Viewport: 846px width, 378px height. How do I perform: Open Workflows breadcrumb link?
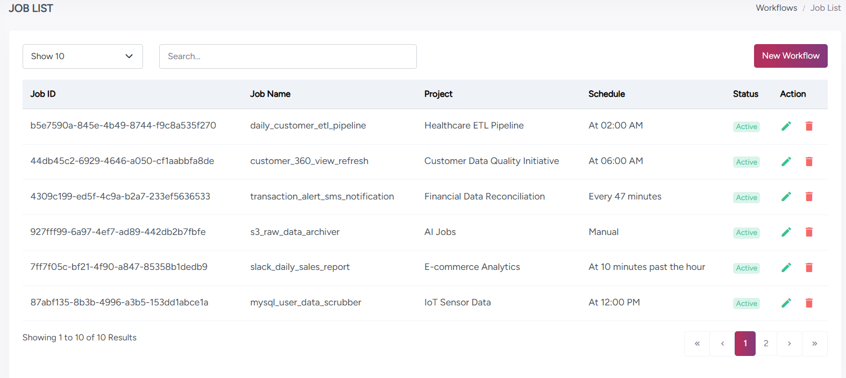776,8
